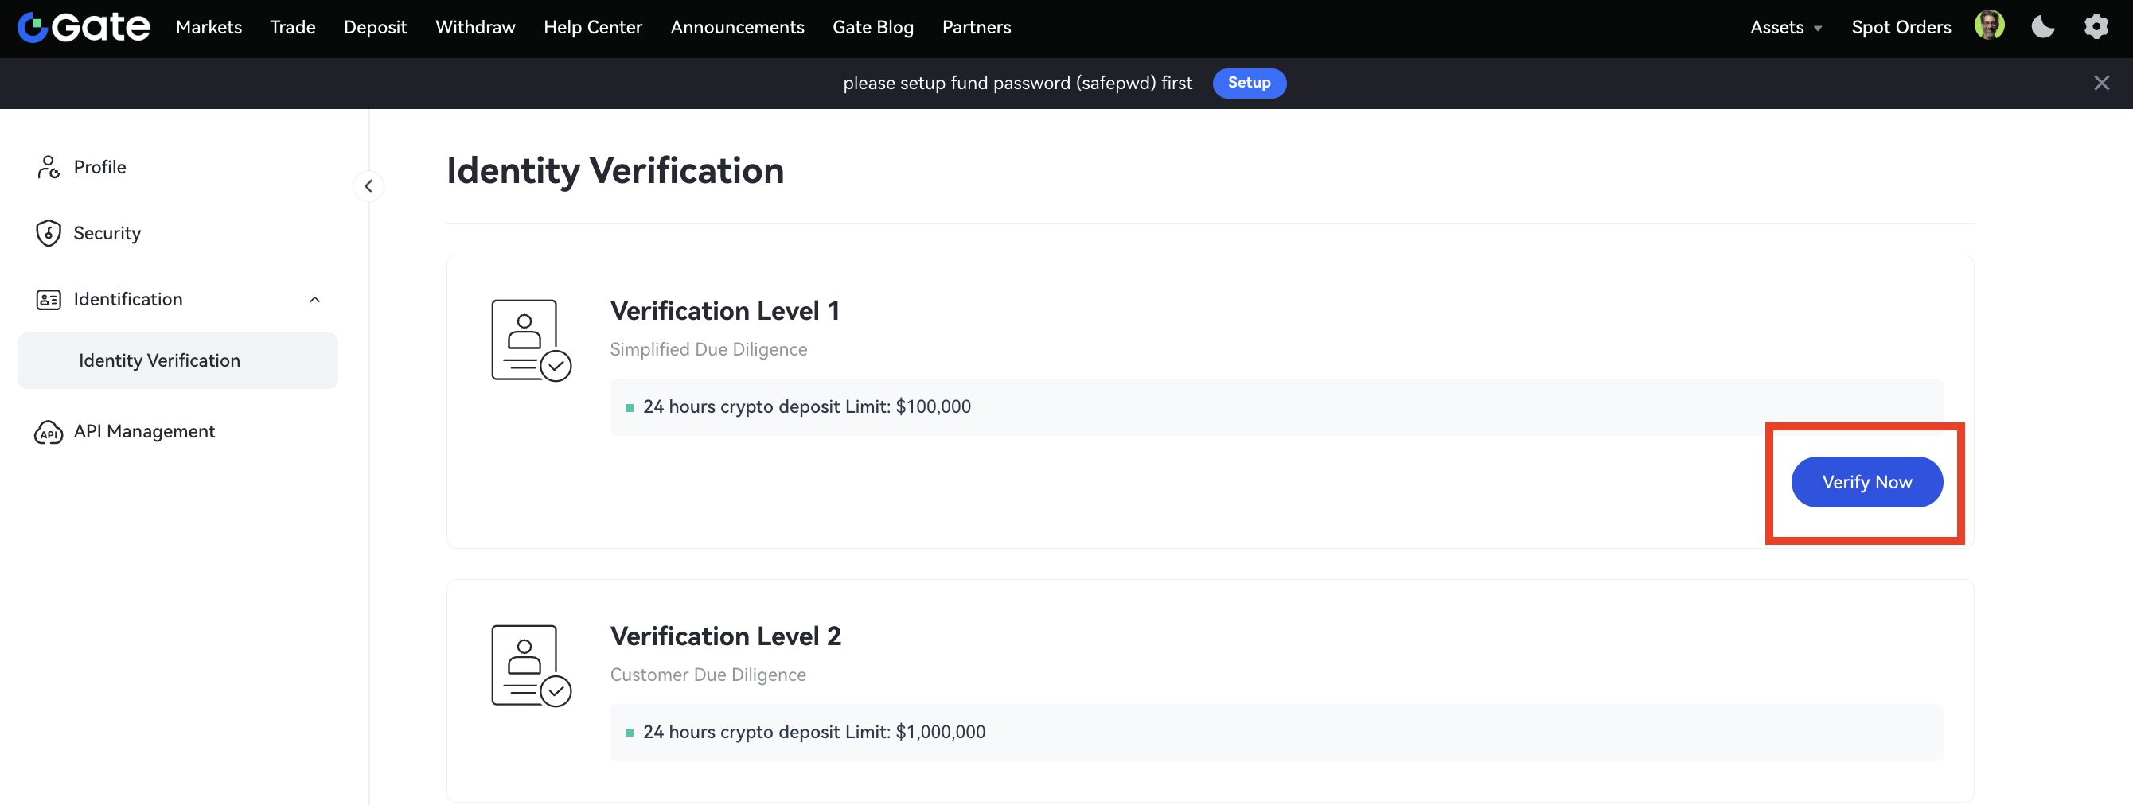Go to Deposit

[375, 27]
